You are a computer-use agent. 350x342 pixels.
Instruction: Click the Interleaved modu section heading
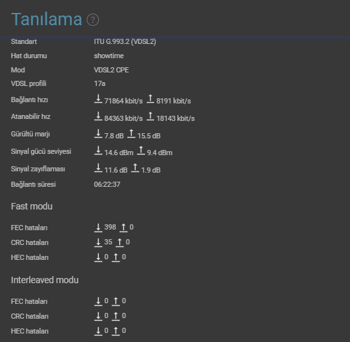tap(45, 280)
